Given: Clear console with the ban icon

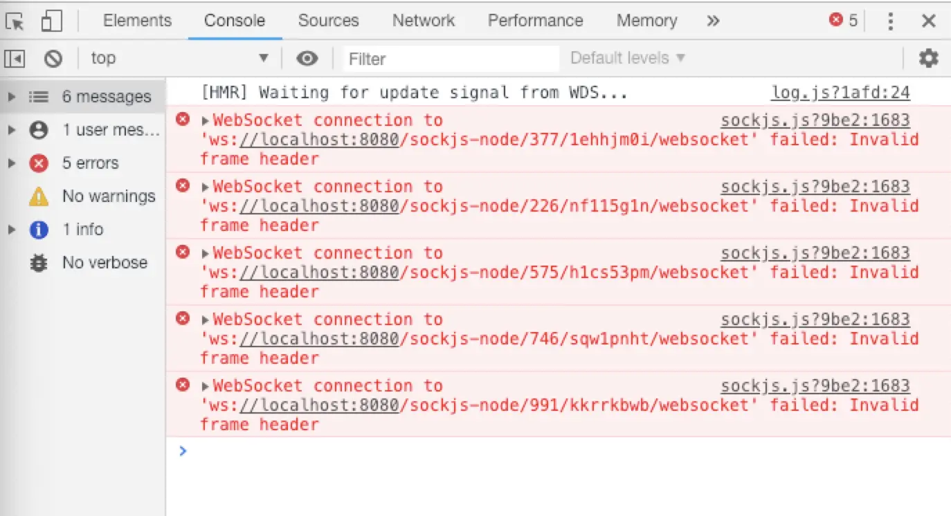Looking at the screenshot, I should (53, 59).
